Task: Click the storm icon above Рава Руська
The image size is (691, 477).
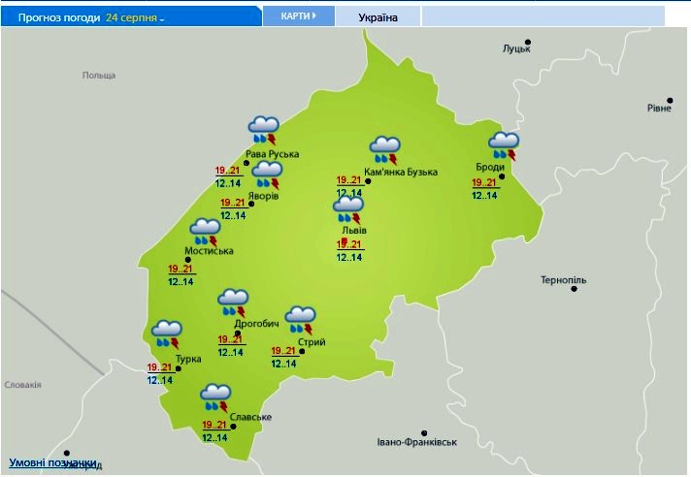Action: pyautogui.click(x=263, y=130)
